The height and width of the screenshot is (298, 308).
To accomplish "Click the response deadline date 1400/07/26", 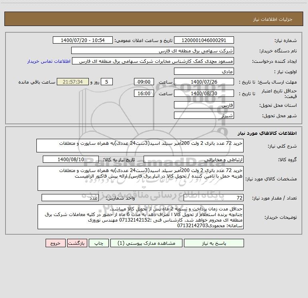I will [x=204, y=82].
